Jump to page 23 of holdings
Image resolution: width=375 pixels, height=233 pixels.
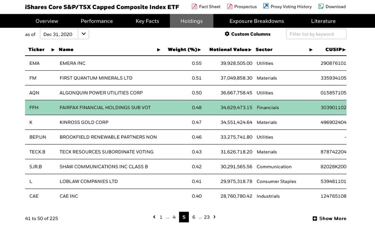(x=207, y=217)
